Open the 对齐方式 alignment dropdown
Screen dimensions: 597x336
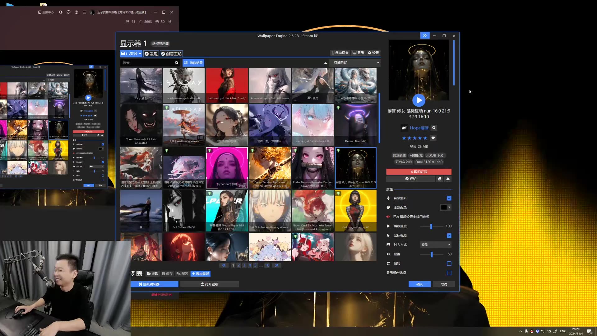click(x=436, y=245)
